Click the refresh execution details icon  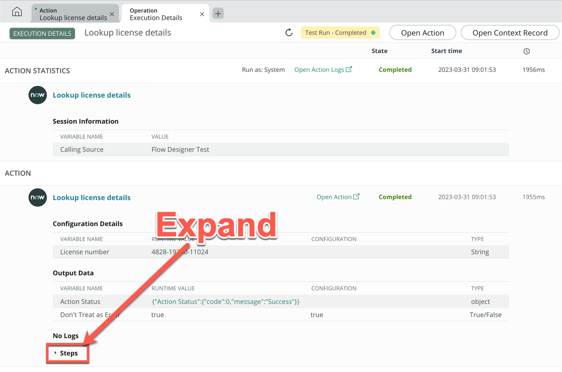tap(289, 32)
